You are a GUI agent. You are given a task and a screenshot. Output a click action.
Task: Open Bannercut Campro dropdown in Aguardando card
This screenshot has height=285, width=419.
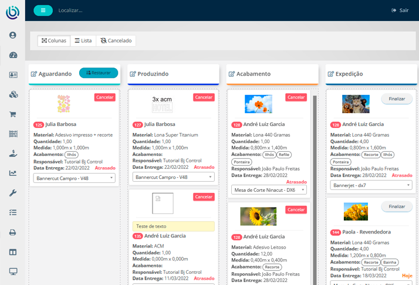point(74,178)
